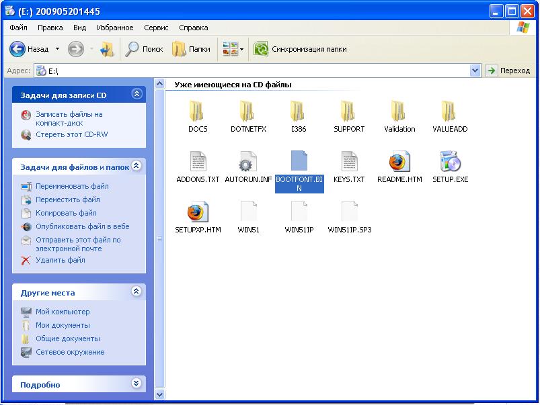The width and height of the screenshot is (540, 405).
Task: Expand the Подробно details panel
Action: (x=137, y=384)
